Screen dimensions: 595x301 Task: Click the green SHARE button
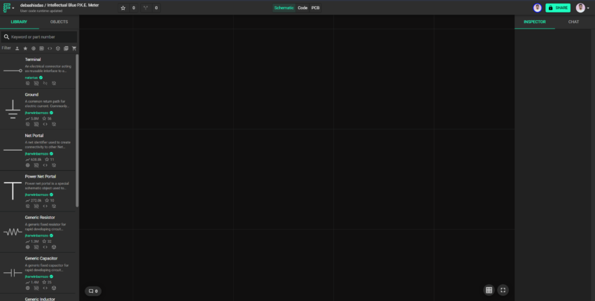click(x=558, y=8)
